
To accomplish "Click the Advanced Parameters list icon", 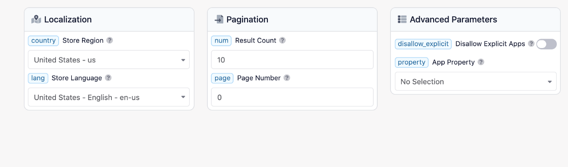I will tap(402, 19).
